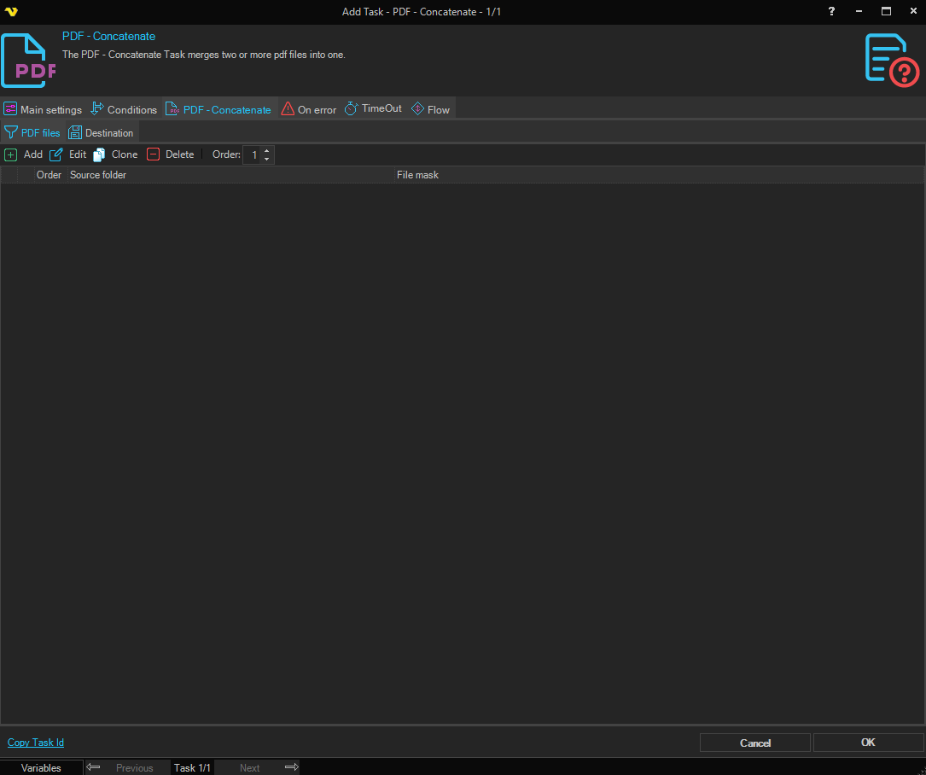Switch to the Conditions tab
Image resolution: width=926 pixels, height=775 pixels.
124,109
